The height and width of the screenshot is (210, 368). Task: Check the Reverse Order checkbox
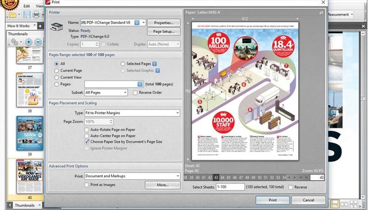point(135,92)
